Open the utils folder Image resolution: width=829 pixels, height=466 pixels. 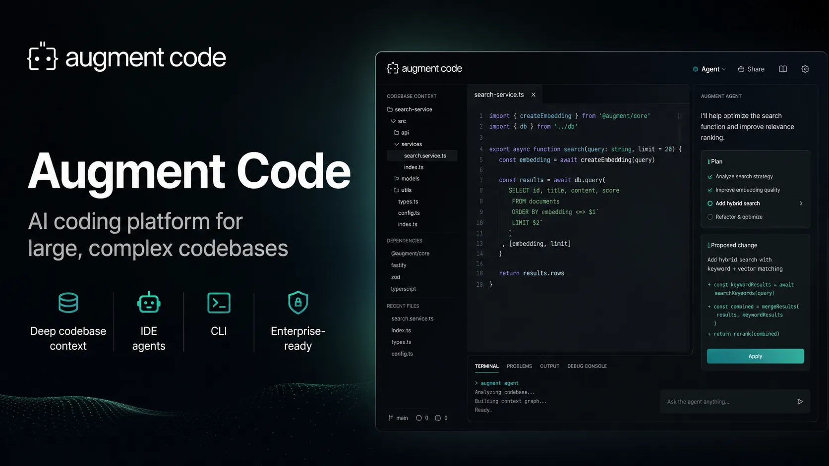403,190
